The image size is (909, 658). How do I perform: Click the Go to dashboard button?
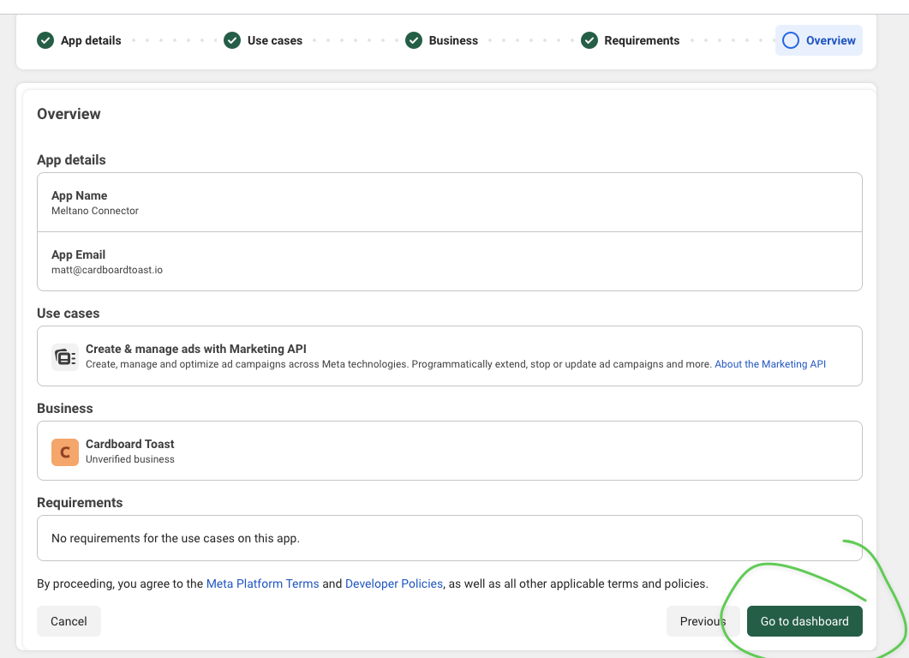[804, 621]
